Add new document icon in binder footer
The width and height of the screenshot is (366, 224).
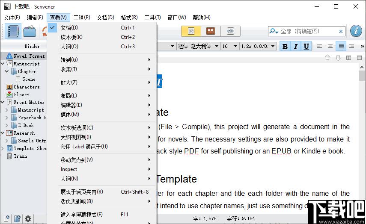click(x=6, y=218)
